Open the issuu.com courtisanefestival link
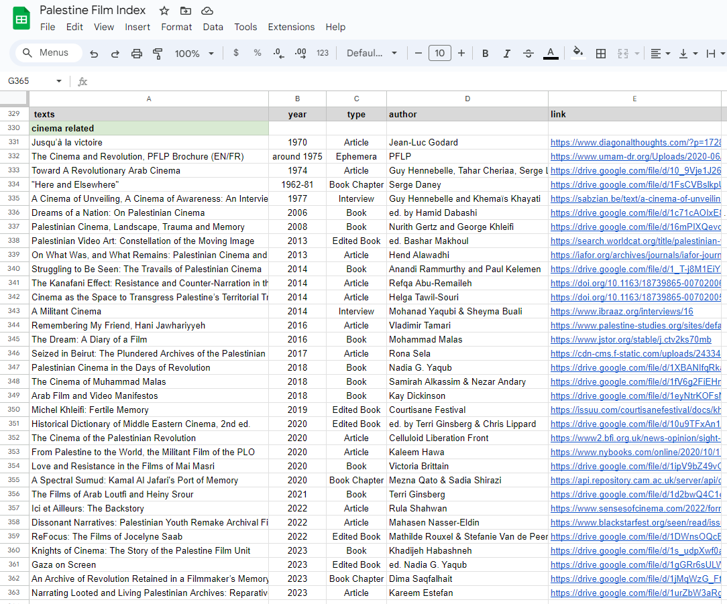 [635, 410]
